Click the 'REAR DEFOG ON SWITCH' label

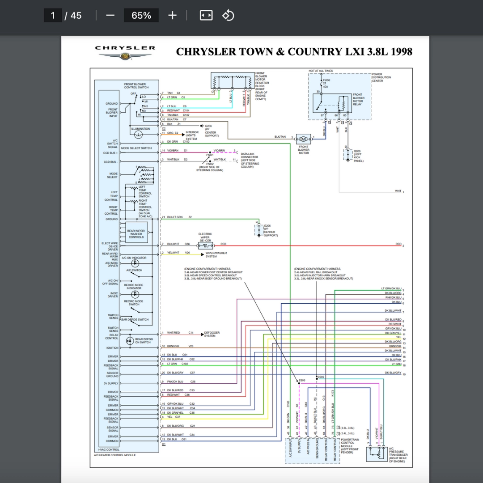point(144,341)
